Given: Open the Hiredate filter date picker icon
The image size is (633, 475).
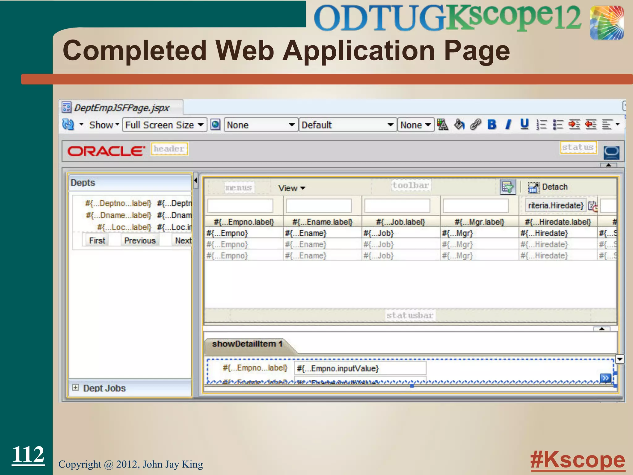Looking at the screenshot, I should pyautogui.click(x=593, y=206).
